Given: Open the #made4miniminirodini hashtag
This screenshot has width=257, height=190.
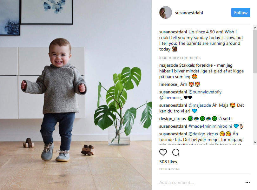Looking at the screenshot, I should coord(210,126).
